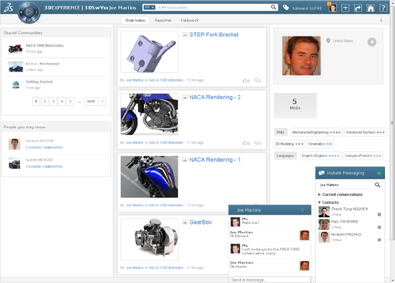395x283 pixels.
Task: Switch to the Resume tab
Action: pyautogui.click(x=163, y=20)
